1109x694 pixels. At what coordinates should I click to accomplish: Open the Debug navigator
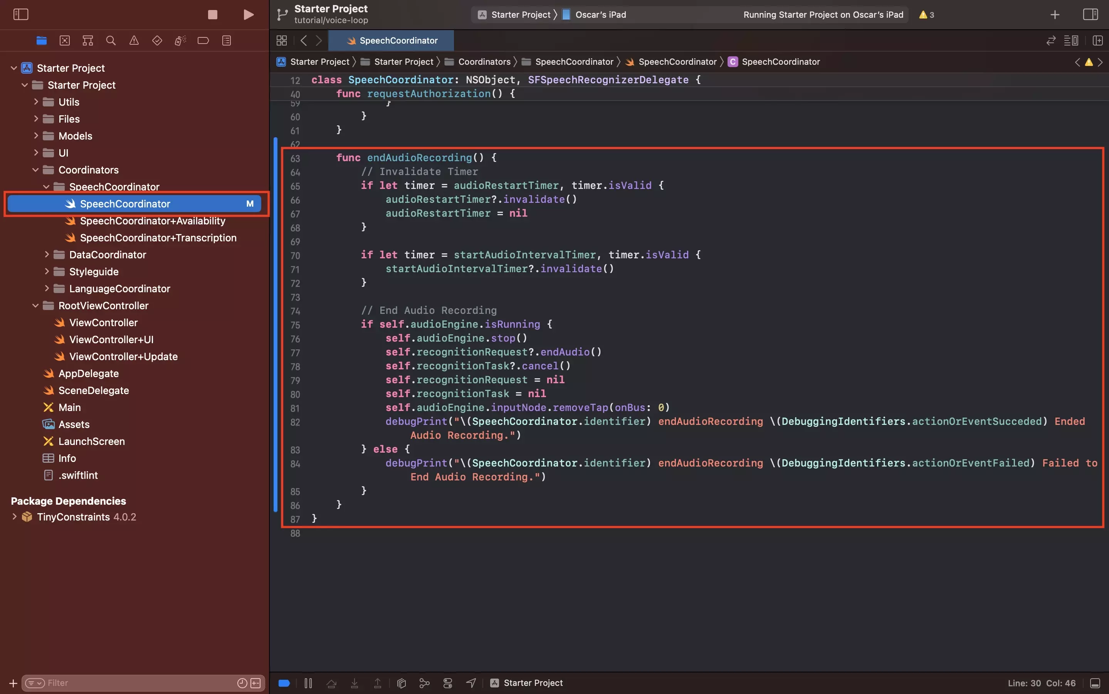(180, 40)
